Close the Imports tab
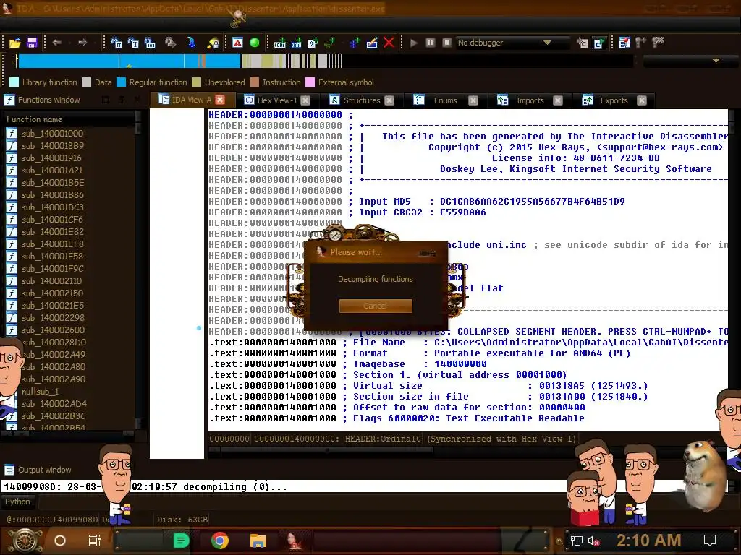This screenshot has height=555, width=741. (x=558, y=100)
